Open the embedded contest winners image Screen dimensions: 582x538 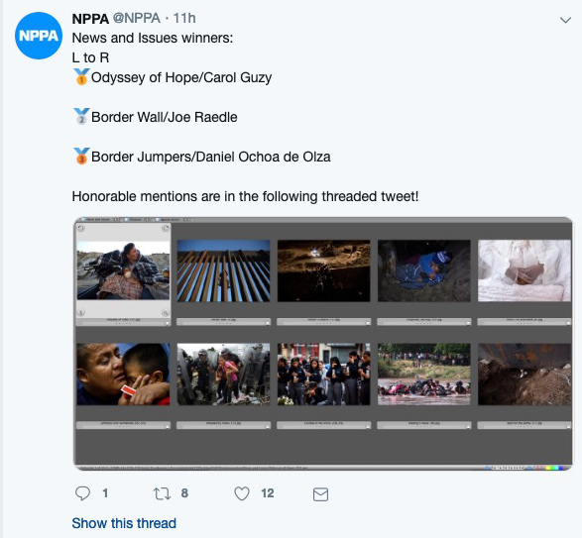323,344
